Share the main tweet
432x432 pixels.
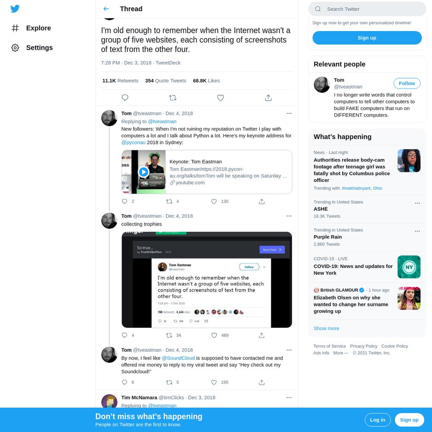pos(268,98)
